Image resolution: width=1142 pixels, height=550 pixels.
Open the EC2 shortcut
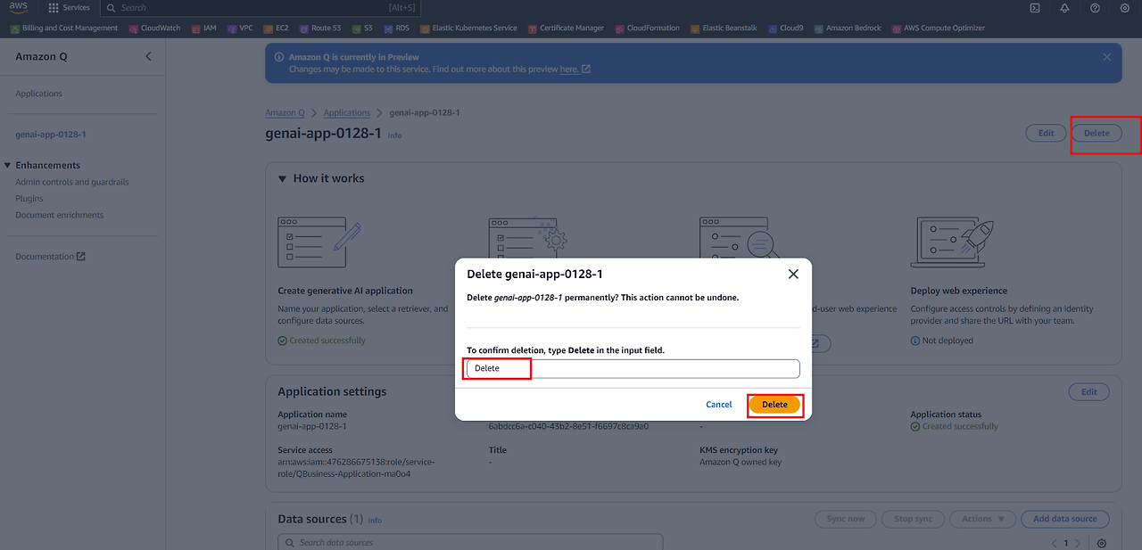tap(276, 29)
